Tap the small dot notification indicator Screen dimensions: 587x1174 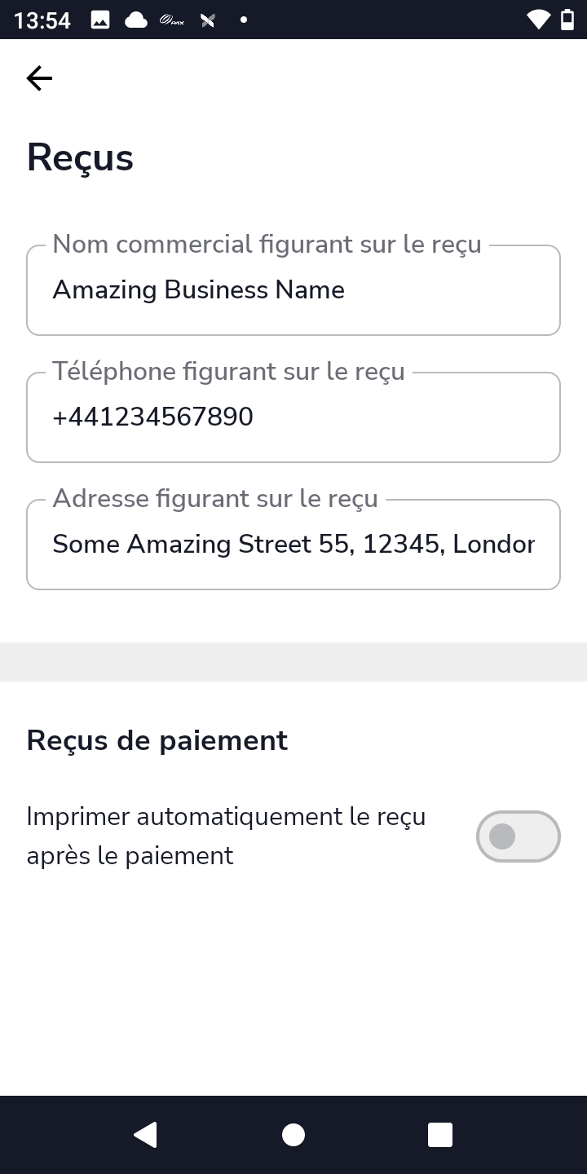(x=244, y=20)
